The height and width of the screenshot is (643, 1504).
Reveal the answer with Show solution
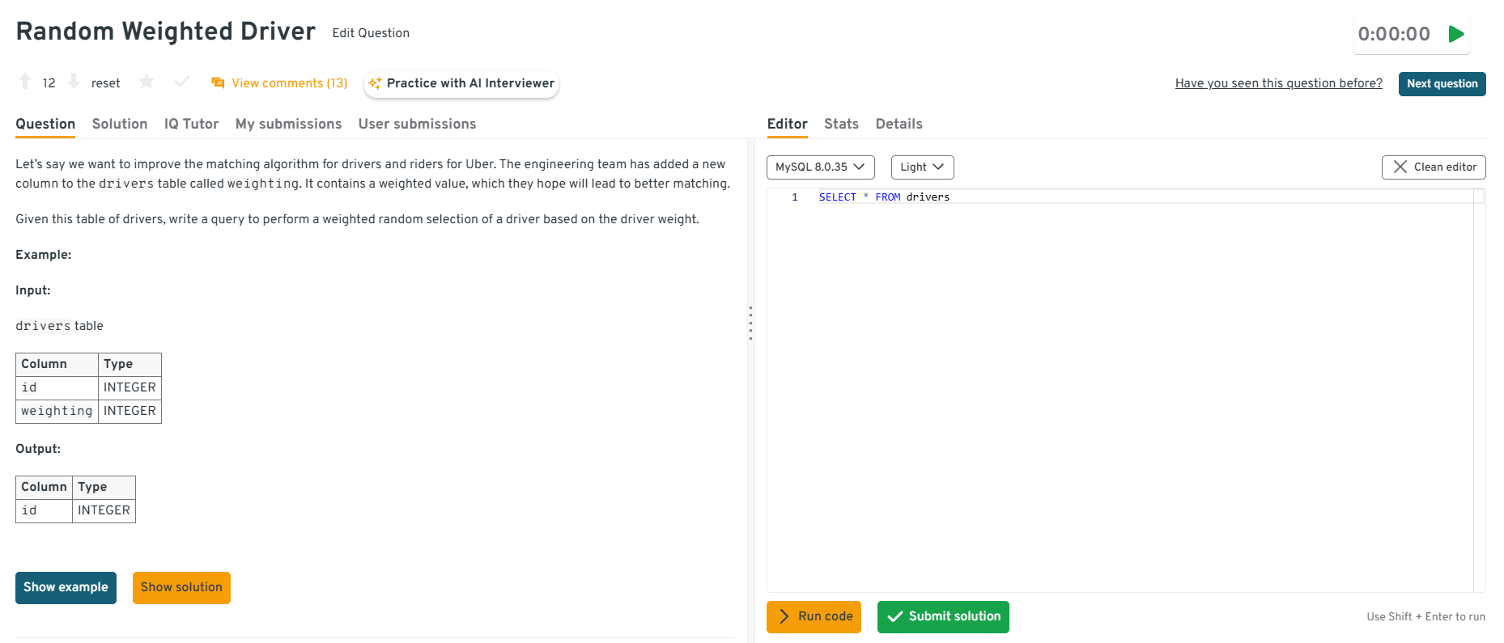pos(181,587)
